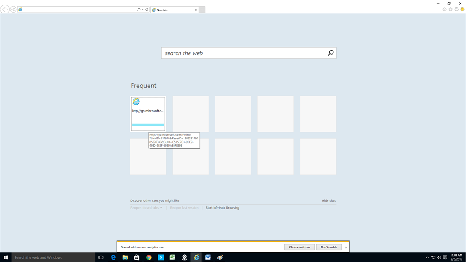Open Task View on the taskbar
Image resolution: width=466 pixels, height=262 pixels.
(101, 257)
